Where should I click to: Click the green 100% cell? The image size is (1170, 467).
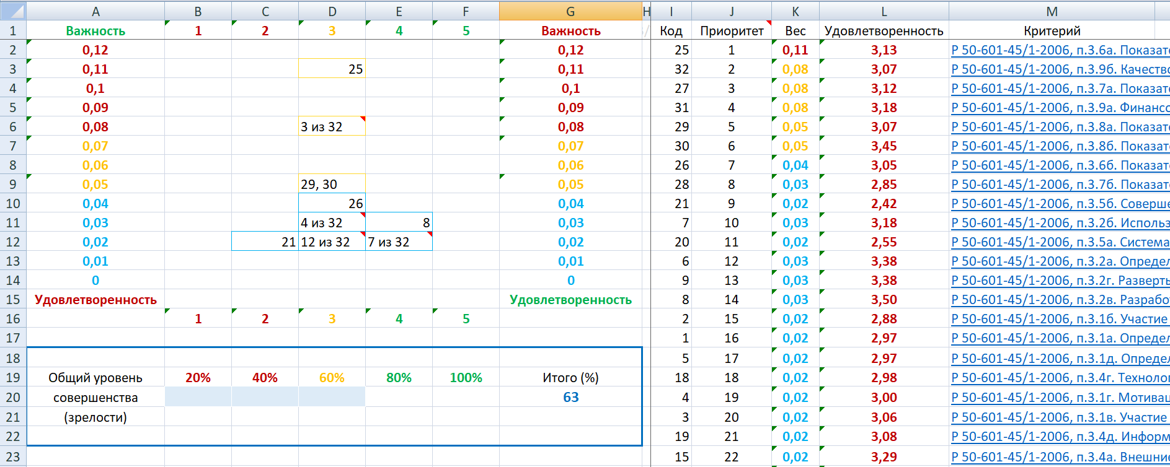[x=466, y=378]
